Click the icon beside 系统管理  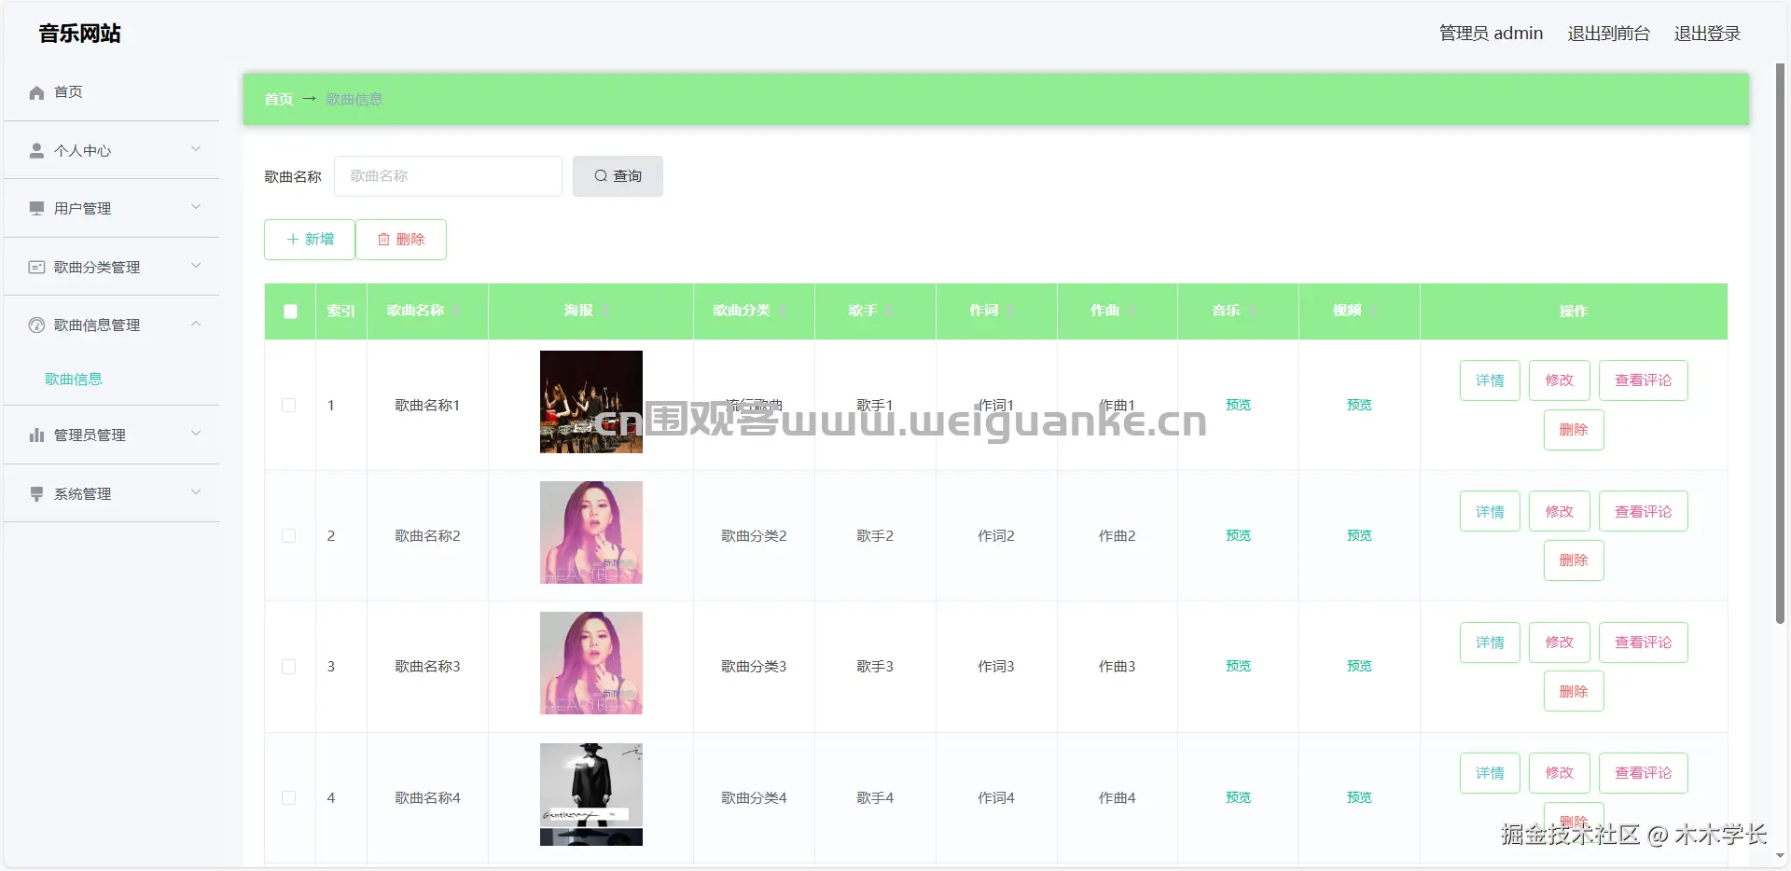[x=36, y=493]
